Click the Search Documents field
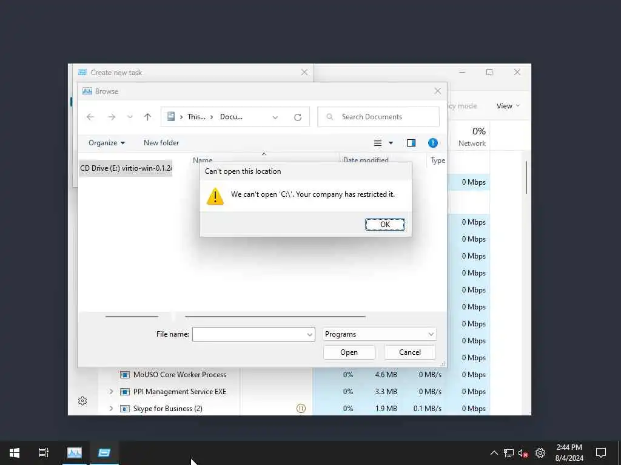 [378, 117]
